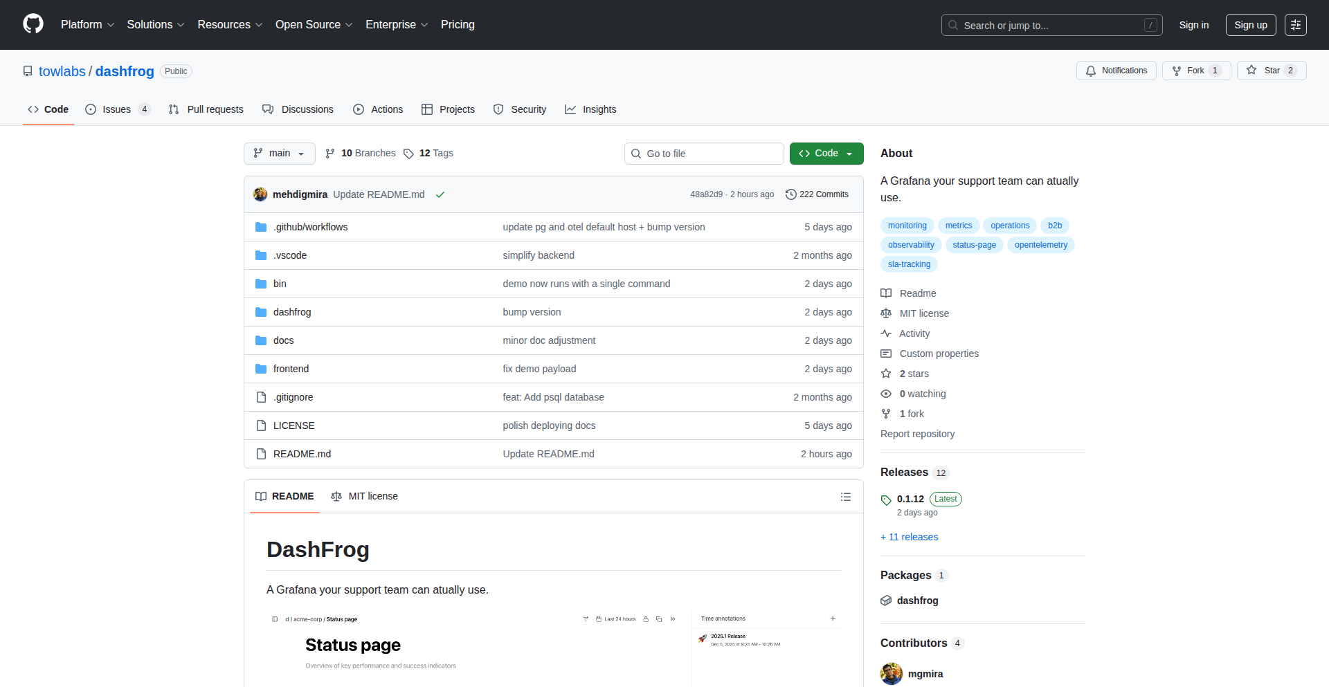Click the tag icon next to 12 Tags
This screenshot has height=687, width=1329.
409,154
